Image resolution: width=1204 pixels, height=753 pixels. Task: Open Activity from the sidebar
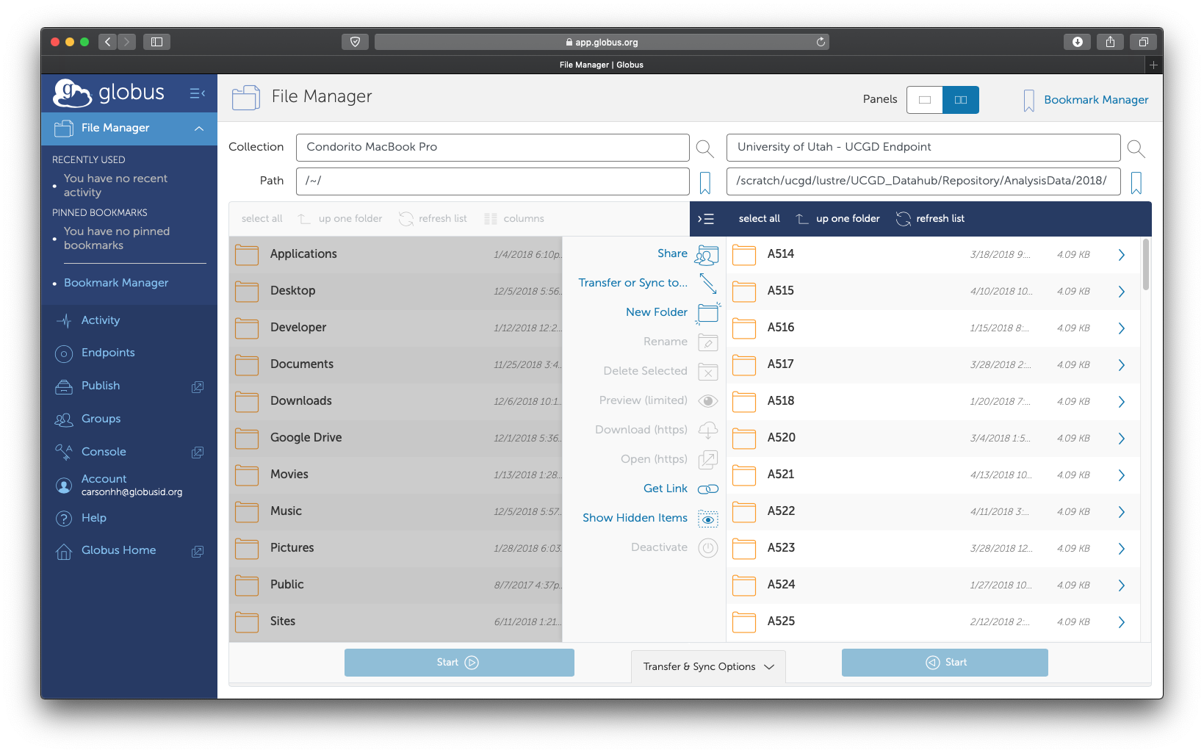(x=100, y=320)
